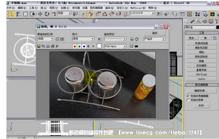Open the area to render dropdown
The height and width of the screenshot is (139, 219).
point(52,39)
